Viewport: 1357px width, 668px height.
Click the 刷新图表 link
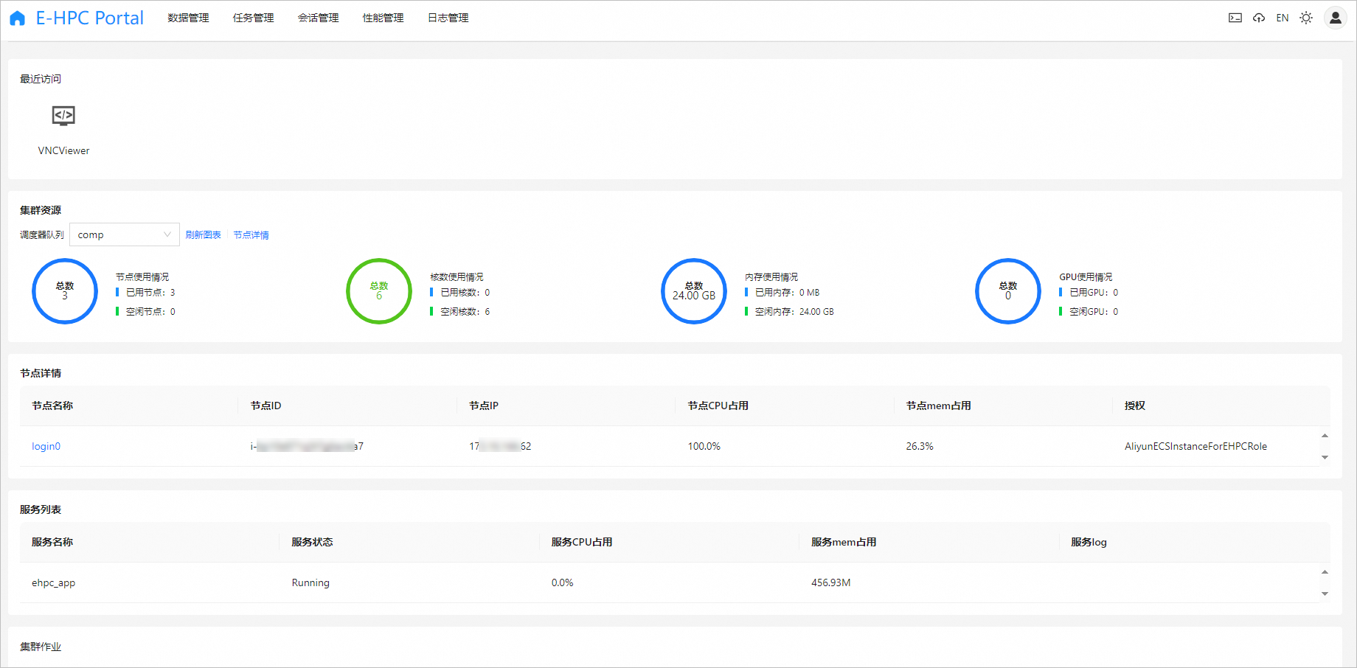203,234
